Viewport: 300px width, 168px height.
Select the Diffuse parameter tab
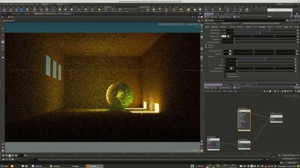click(207, 27)
